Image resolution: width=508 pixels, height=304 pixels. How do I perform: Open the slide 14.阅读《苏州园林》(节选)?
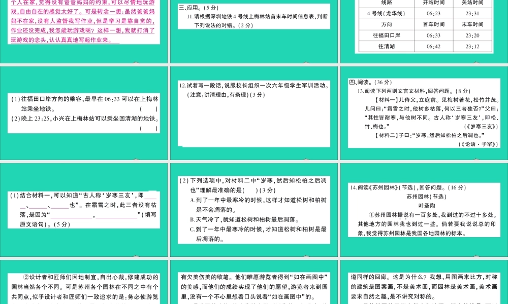click(424, 210)
